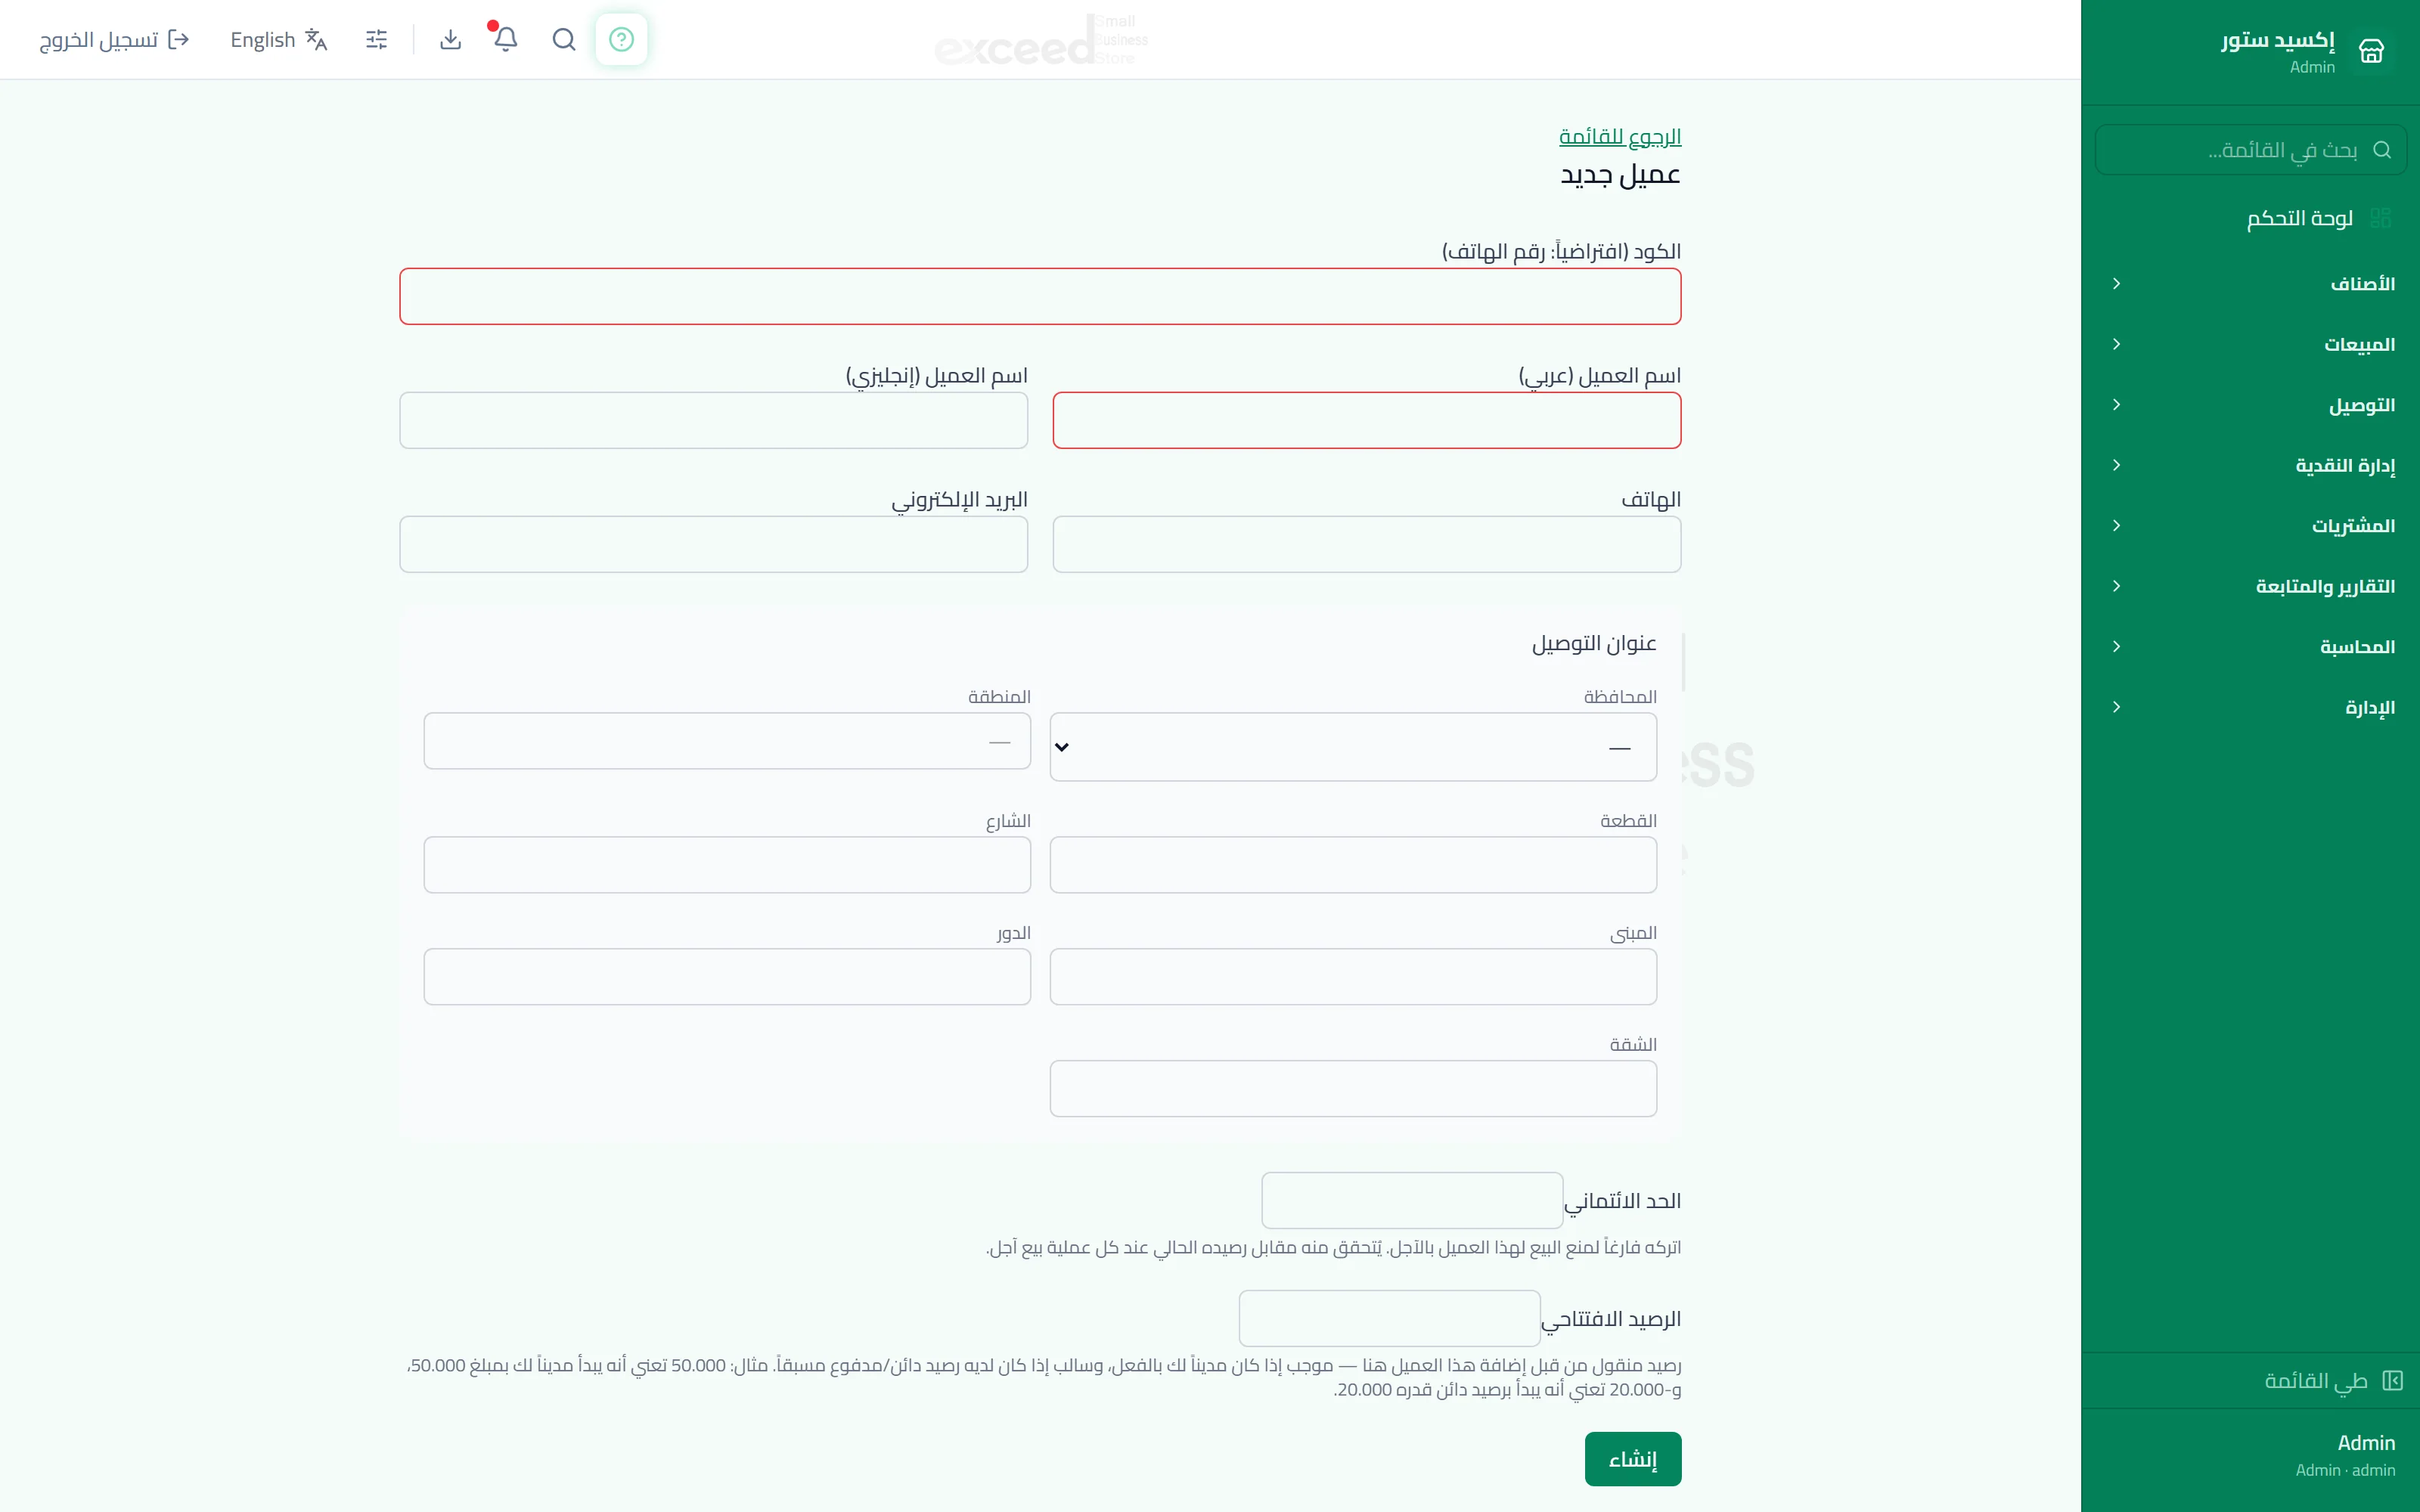Click the magnifier icon in sidebar search

(2382, 150)
